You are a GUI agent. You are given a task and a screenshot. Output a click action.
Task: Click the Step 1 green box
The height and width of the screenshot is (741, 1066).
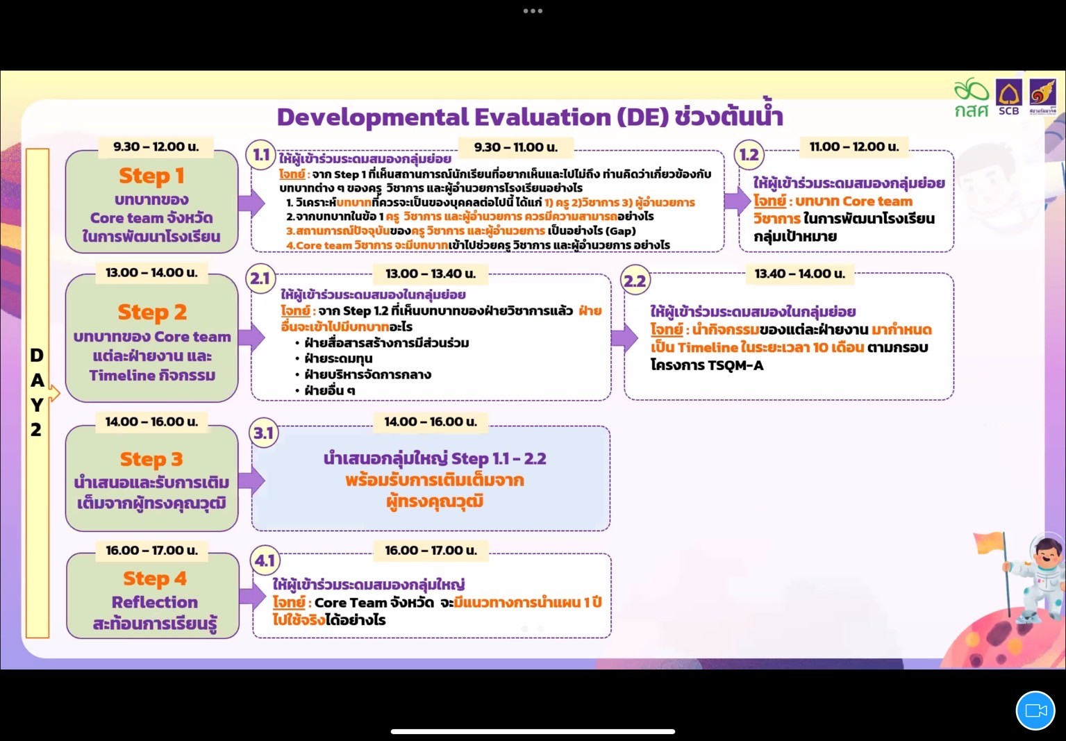[152, 203]
